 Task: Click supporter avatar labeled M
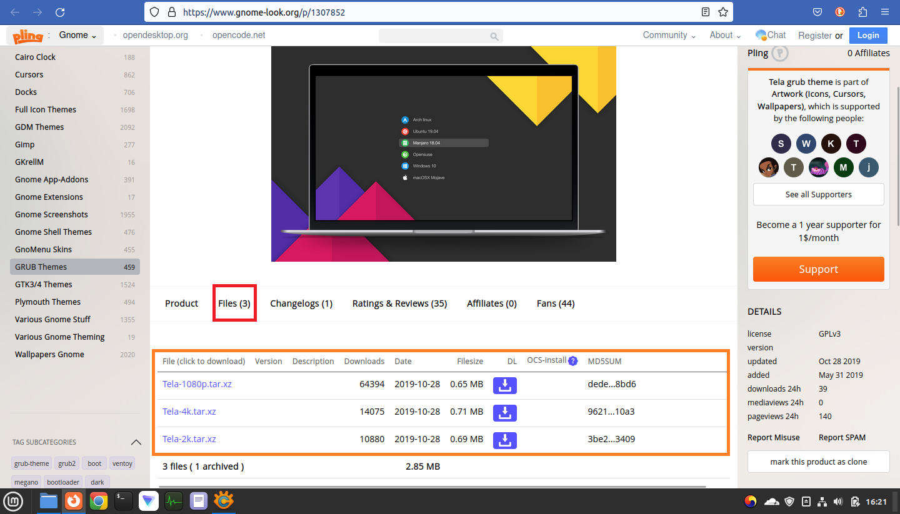843,167
